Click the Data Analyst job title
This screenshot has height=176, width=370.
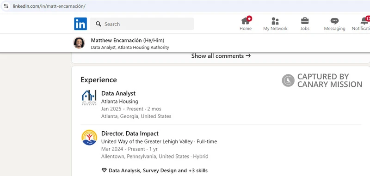pos(118,93)
